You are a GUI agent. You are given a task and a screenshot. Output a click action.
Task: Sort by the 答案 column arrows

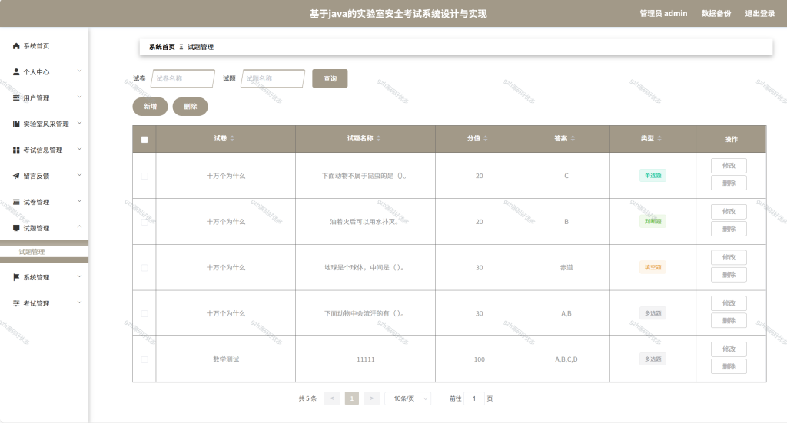(573, 139)
